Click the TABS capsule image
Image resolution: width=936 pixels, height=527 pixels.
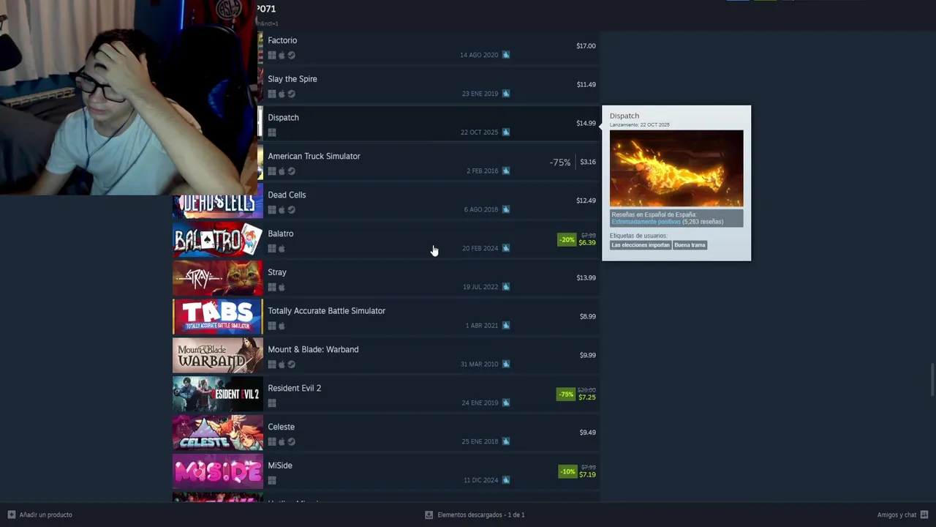(x=218, y=317)
